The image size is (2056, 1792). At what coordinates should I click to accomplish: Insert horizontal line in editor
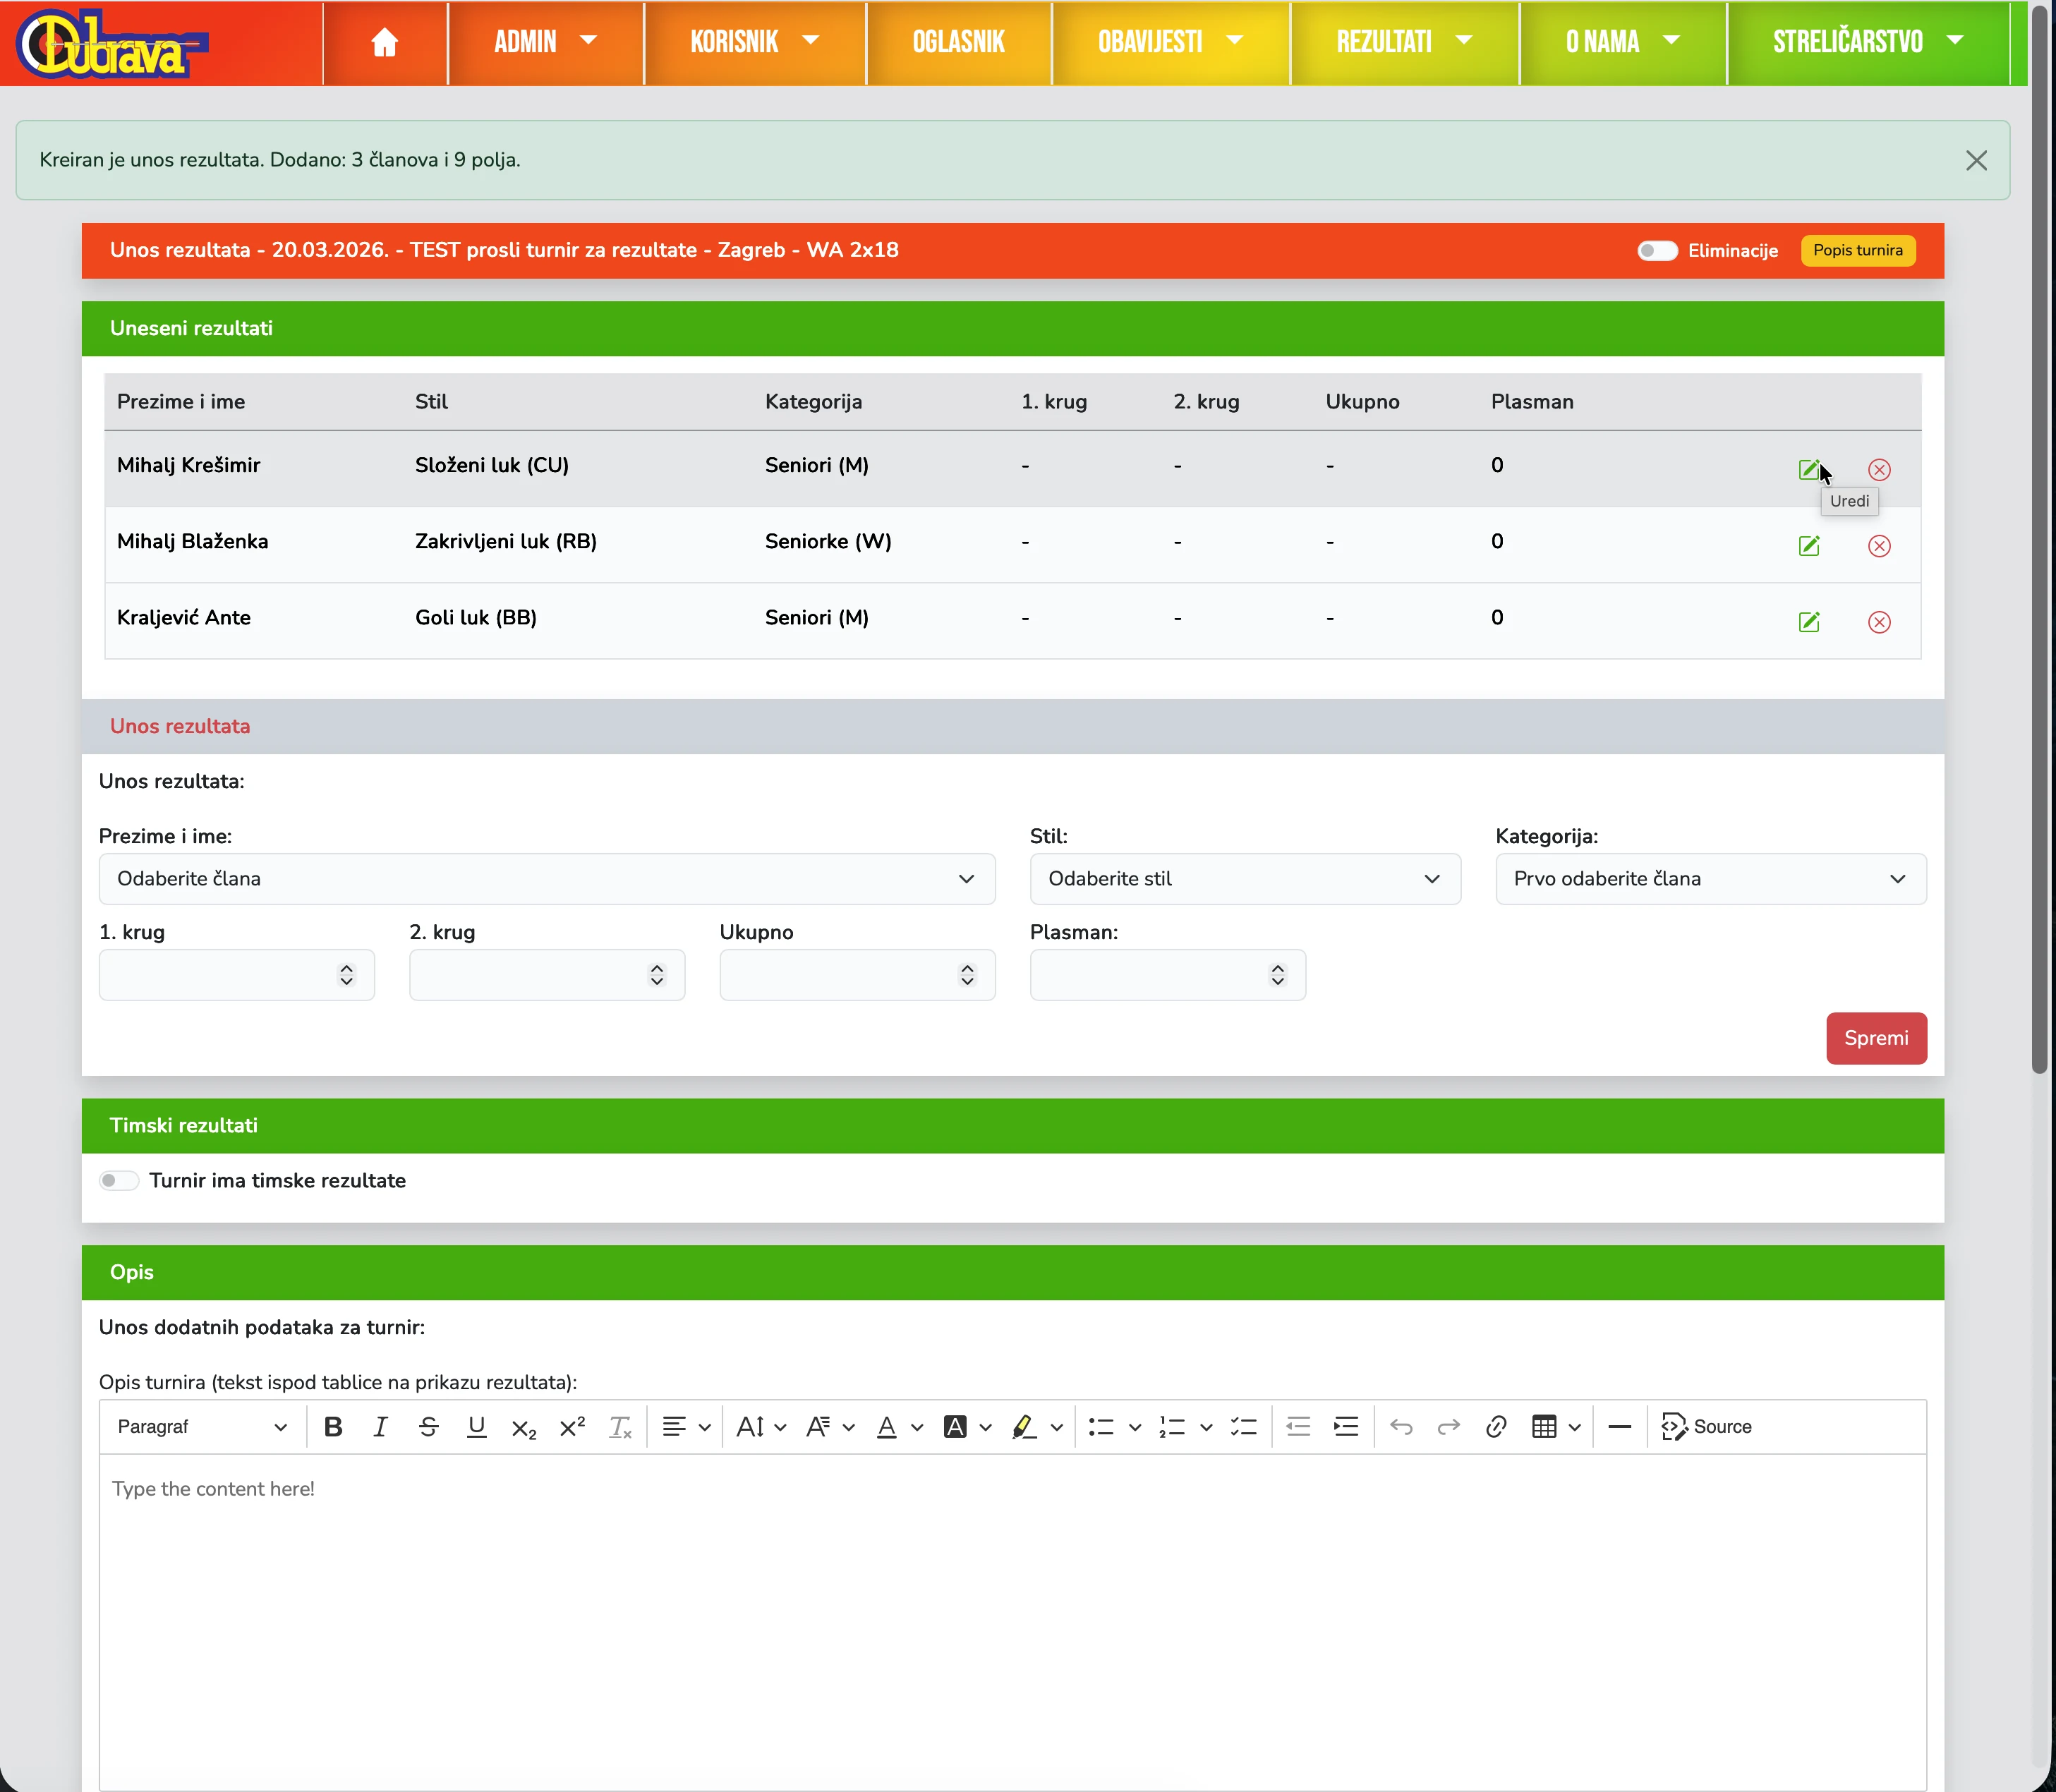pos(1619,1427)
